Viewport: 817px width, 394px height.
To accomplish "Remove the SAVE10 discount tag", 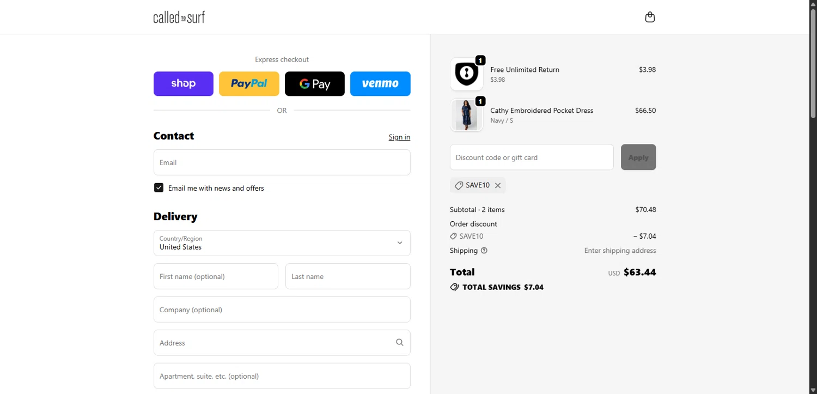I will [498, 185].
